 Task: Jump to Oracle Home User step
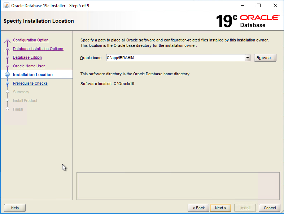[29, 66]
